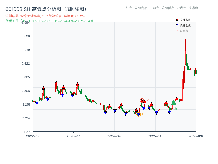218x164 pixels.
Task: Click the 红色-关键高点 header legend text
Action: (137, 8)
